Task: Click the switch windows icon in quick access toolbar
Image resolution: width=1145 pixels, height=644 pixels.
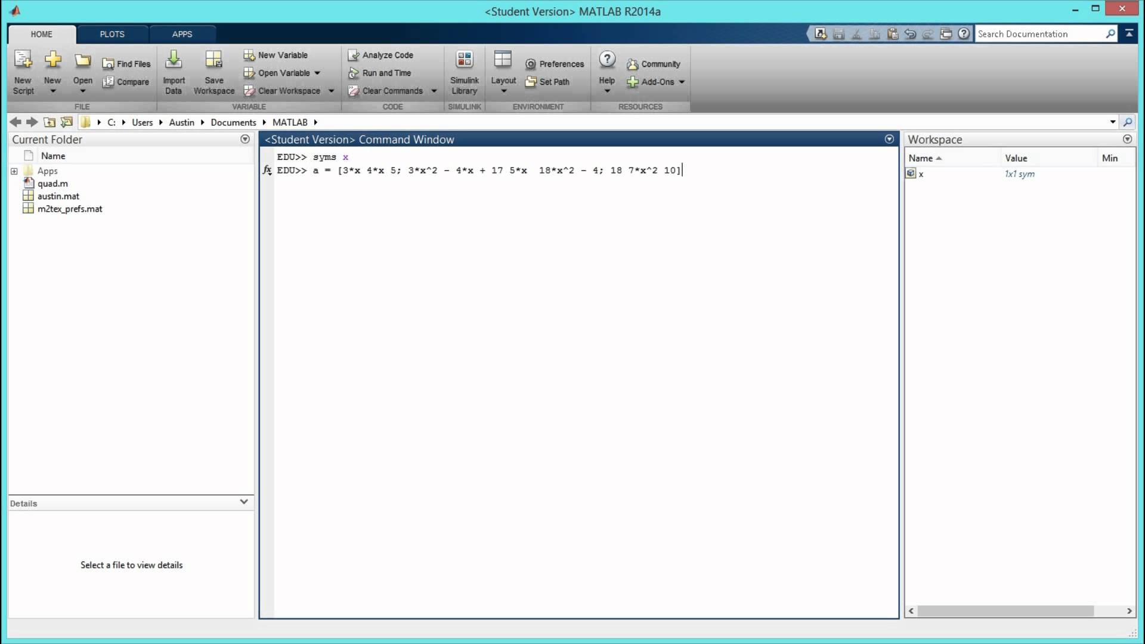Action: [x=946, y=34]
